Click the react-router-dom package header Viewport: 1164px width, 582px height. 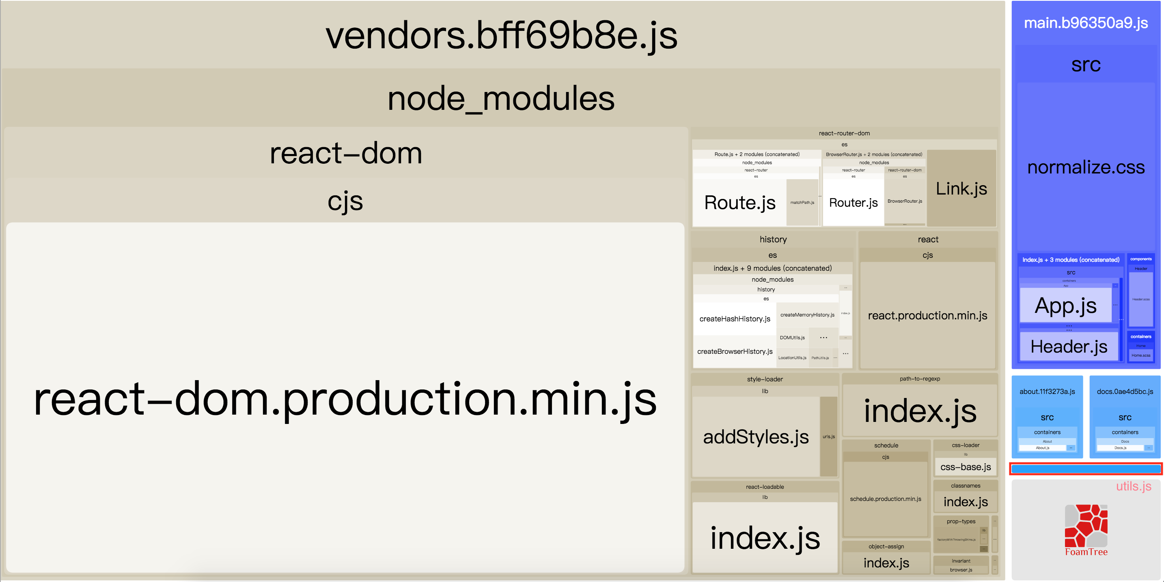click(844, 133)
